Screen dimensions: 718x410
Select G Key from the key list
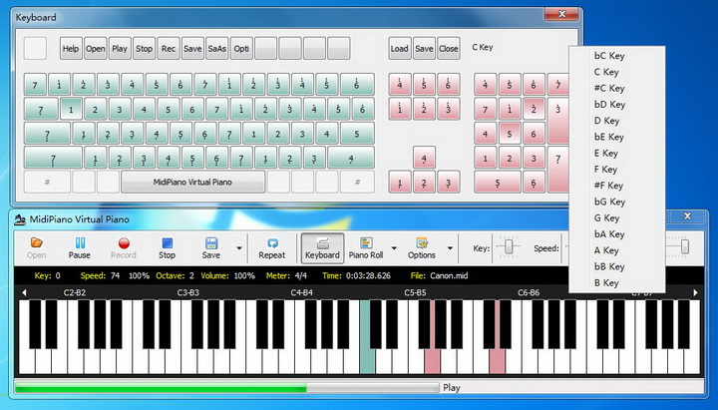click(607, 217)
